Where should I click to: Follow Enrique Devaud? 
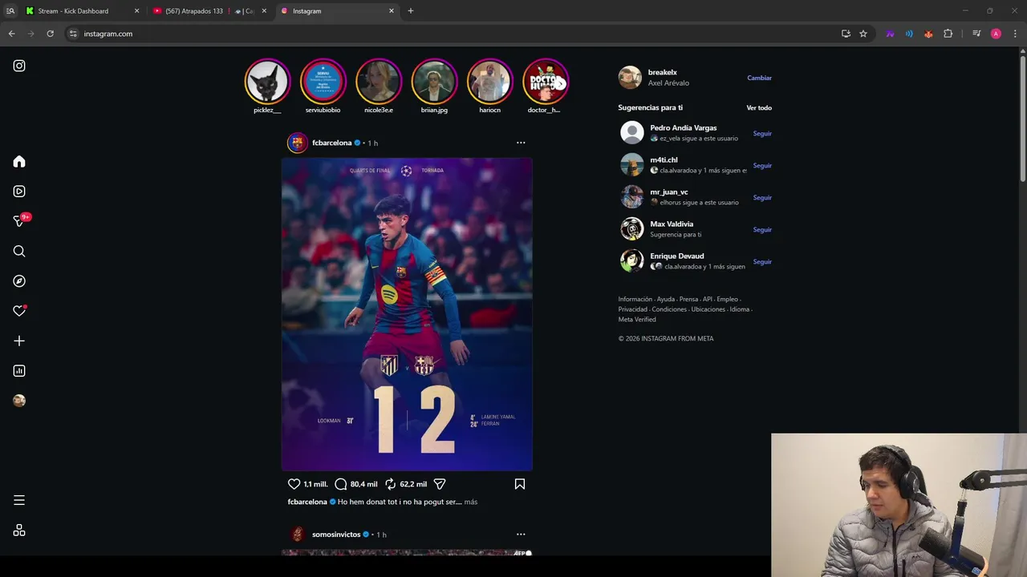[x=762, y=262]
